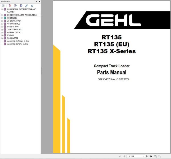Click the greyed-out view icon at right
This screenshot has width=171, height=159.
click(x=159, y=156)
